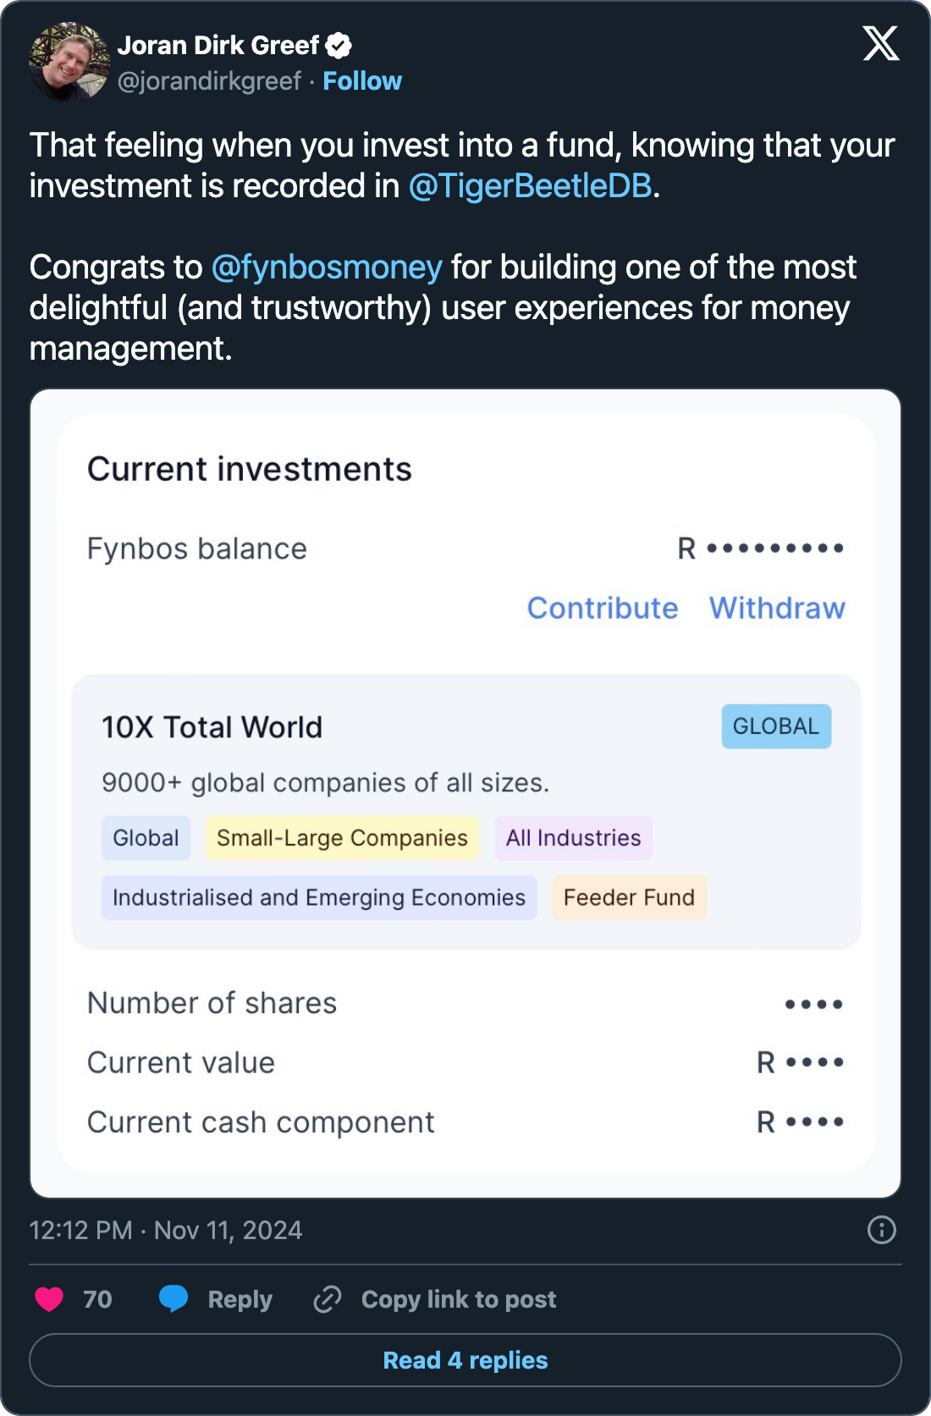Click the Read 4 replies button
The width and height of the screenshot is (931, 1416).
coord(465,1360)
